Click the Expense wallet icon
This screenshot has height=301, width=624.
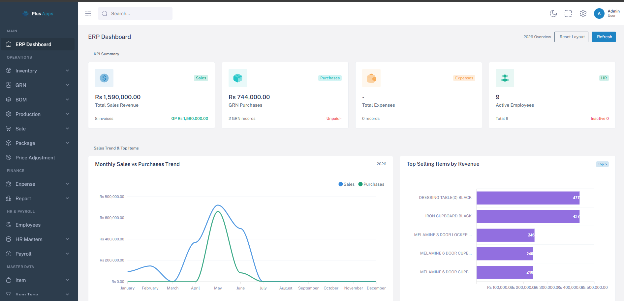click(9, 184)
